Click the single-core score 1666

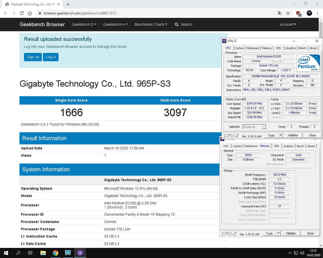[x=71, y=112]
